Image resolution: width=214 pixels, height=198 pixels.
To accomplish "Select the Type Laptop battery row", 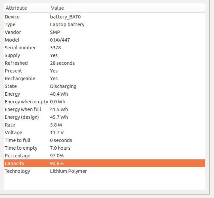I will click(x=104, y=24).
